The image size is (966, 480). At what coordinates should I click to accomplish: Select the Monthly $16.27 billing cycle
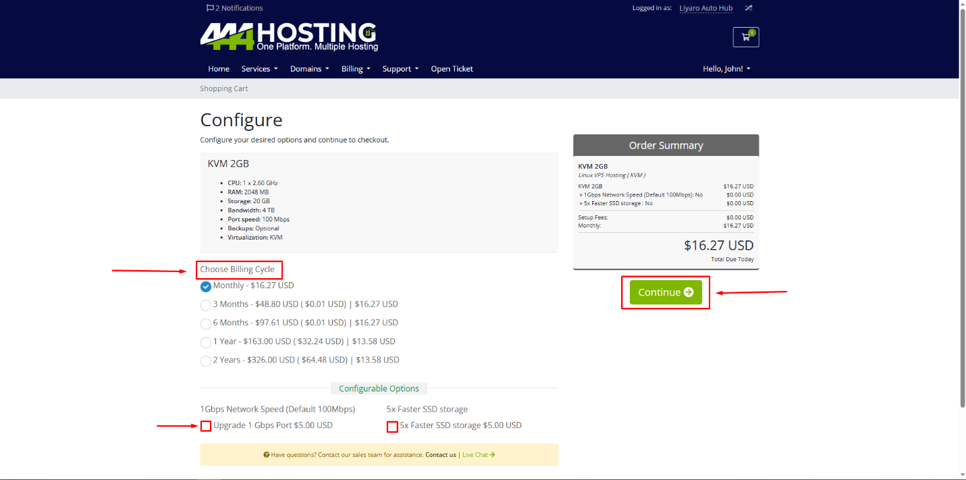206,286
